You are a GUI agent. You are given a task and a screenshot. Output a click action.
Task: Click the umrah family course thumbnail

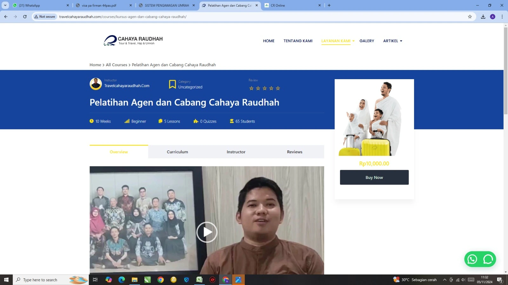point(374,118)
